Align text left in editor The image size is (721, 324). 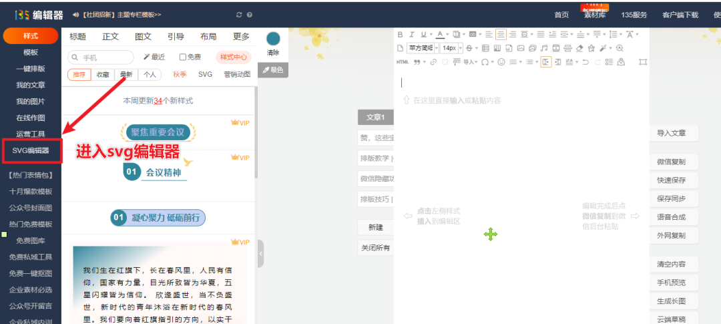point(489,34)
